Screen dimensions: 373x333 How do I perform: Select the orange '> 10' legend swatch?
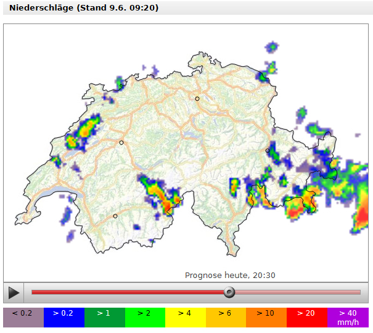266,317
